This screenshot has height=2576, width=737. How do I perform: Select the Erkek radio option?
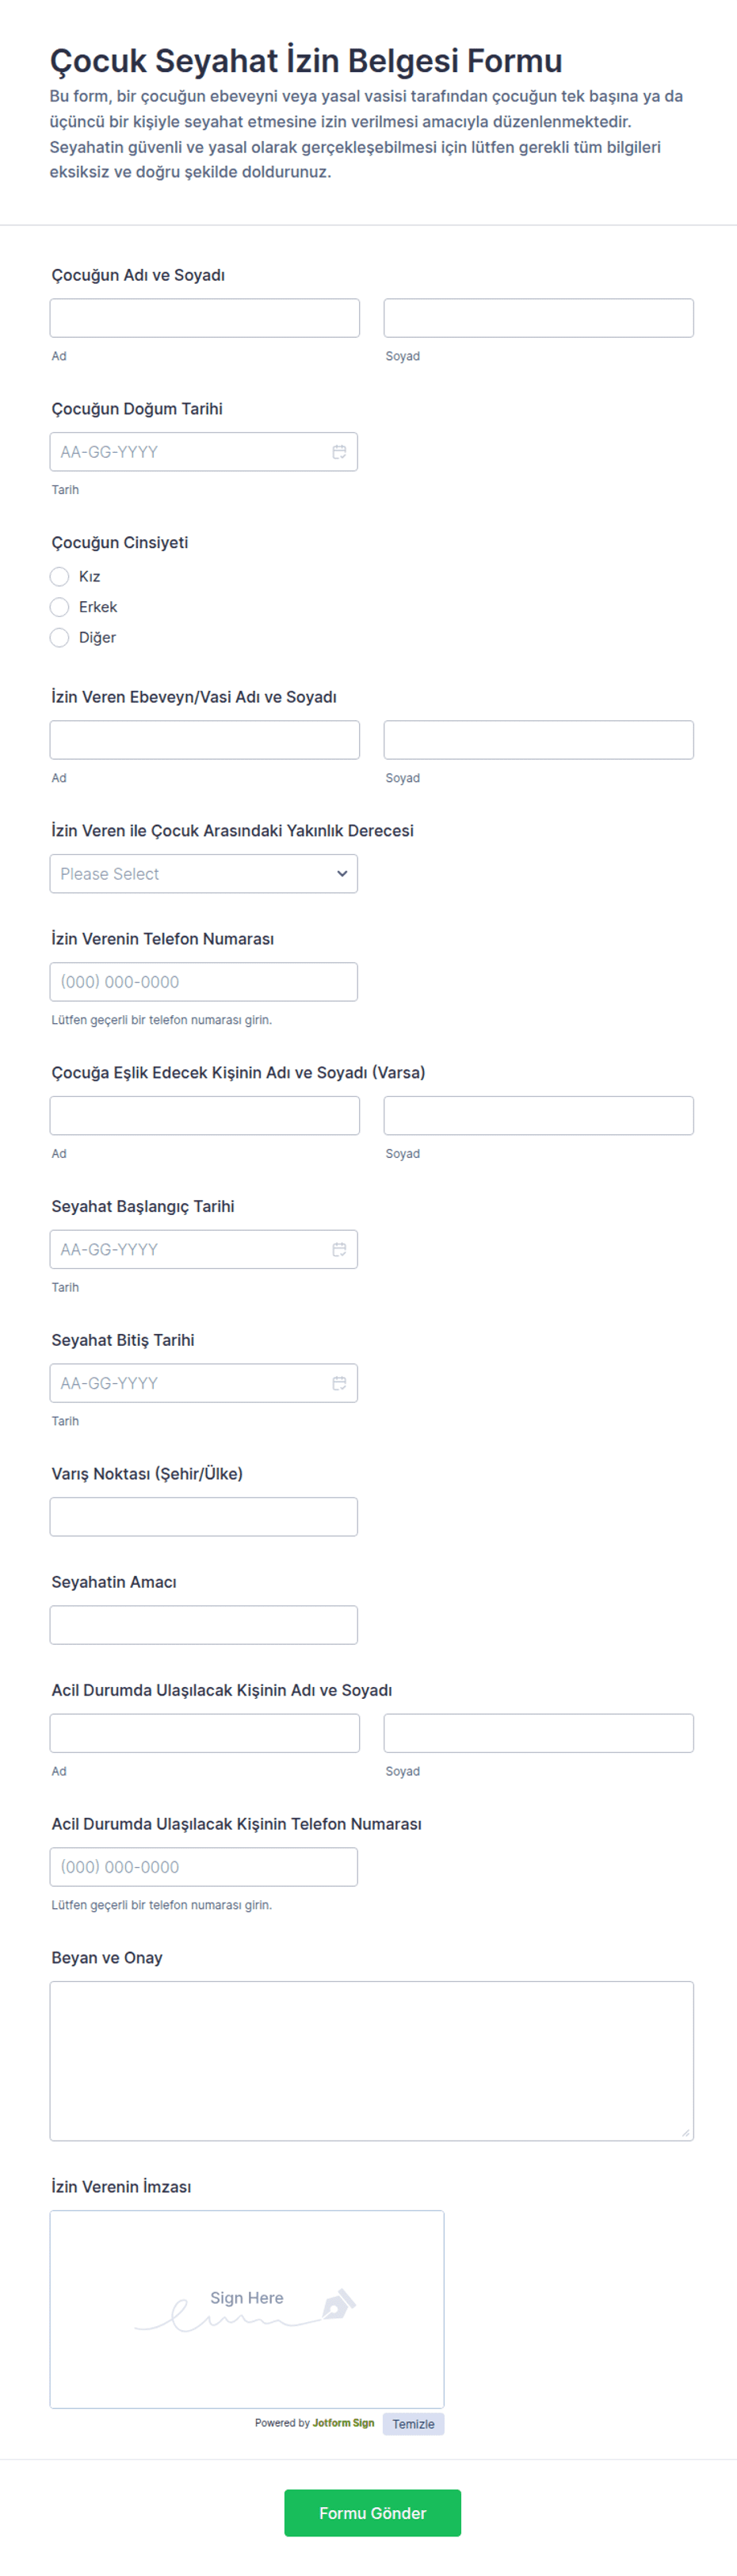pyautogui.click(x=60, y=607)
